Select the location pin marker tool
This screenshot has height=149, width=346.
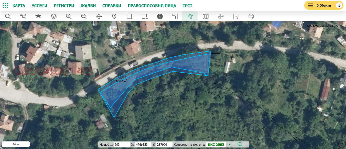(114, 16)
